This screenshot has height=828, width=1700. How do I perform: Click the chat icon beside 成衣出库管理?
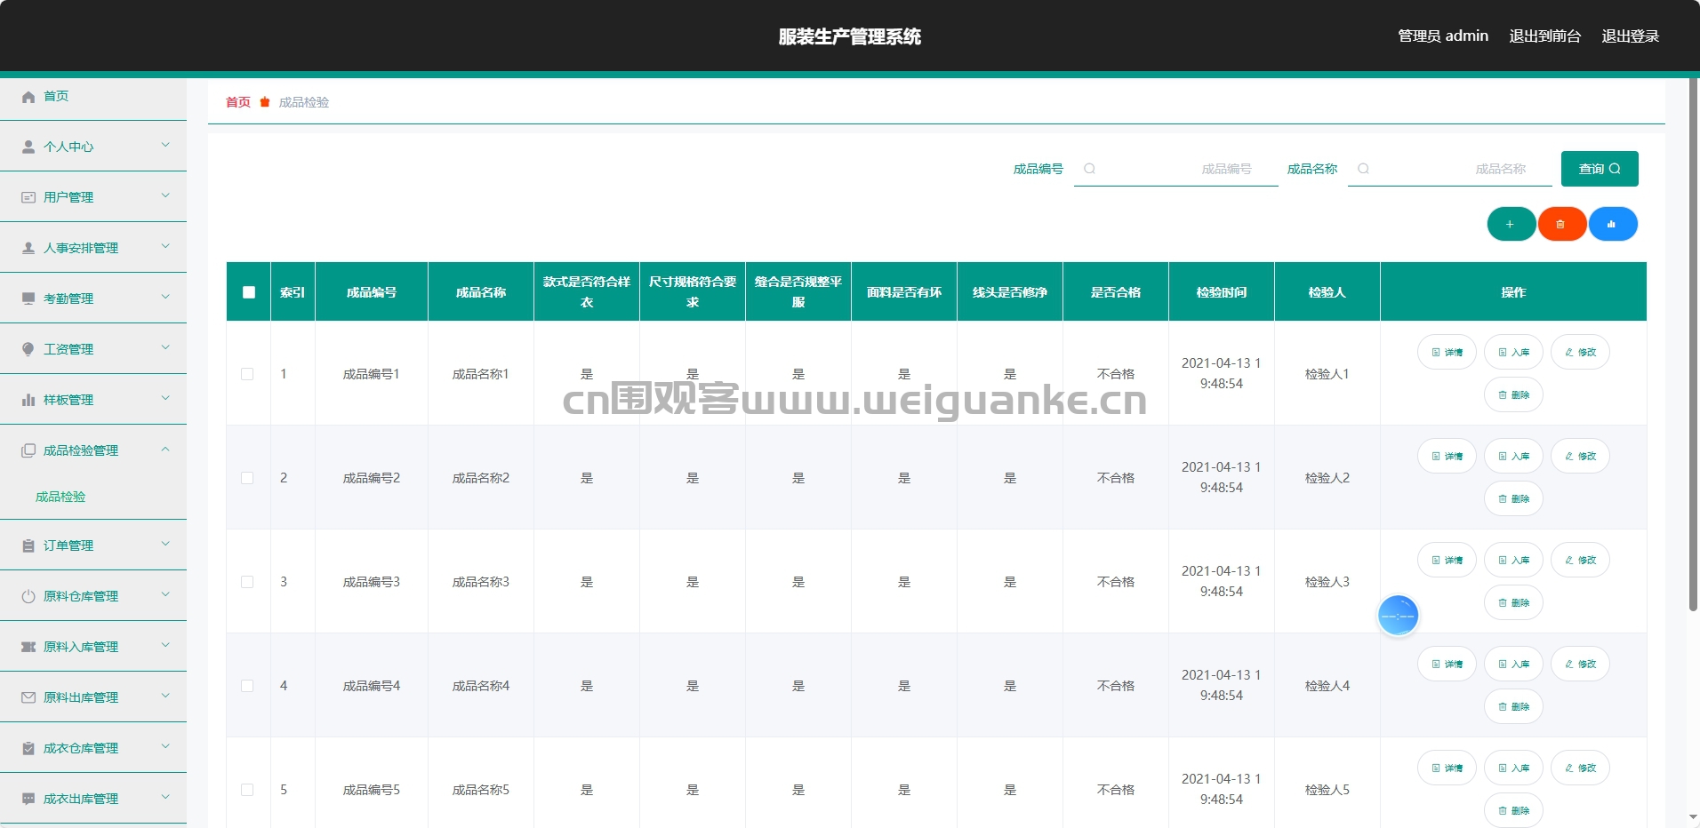point(28,799)
